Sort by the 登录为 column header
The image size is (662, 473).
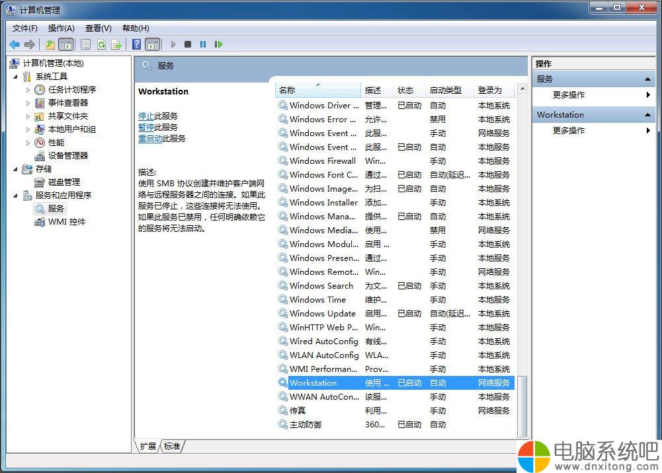pos(494,91)
